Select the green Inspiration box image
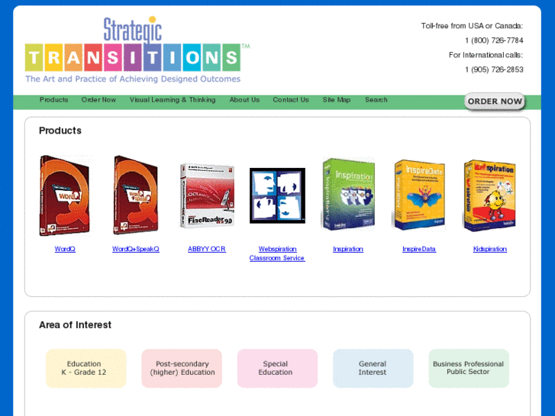This screenshot has width=555, height=416. [x=348, y=195]
